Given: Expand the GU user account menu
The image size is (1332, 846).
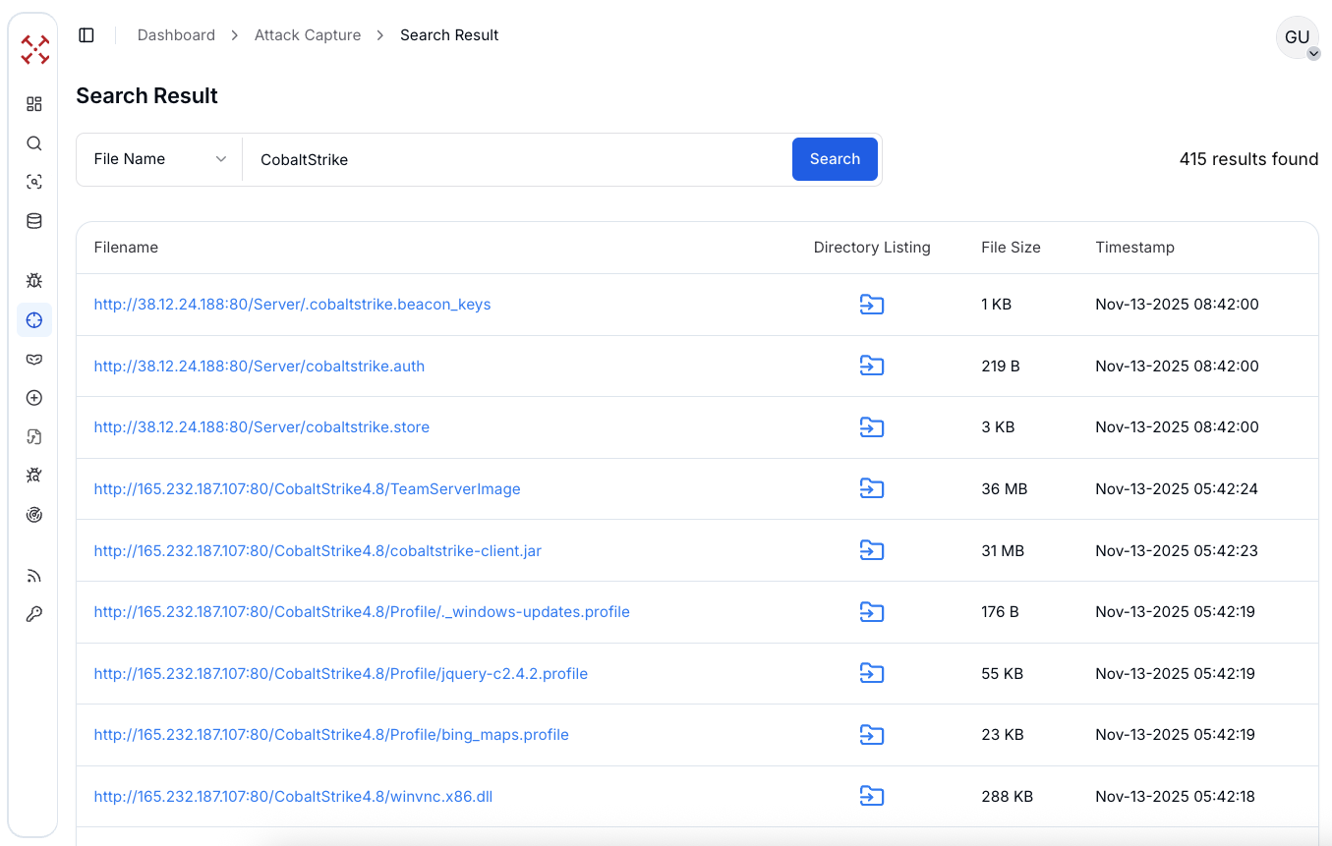Looking at the screenshot, I should (1297, 37).
